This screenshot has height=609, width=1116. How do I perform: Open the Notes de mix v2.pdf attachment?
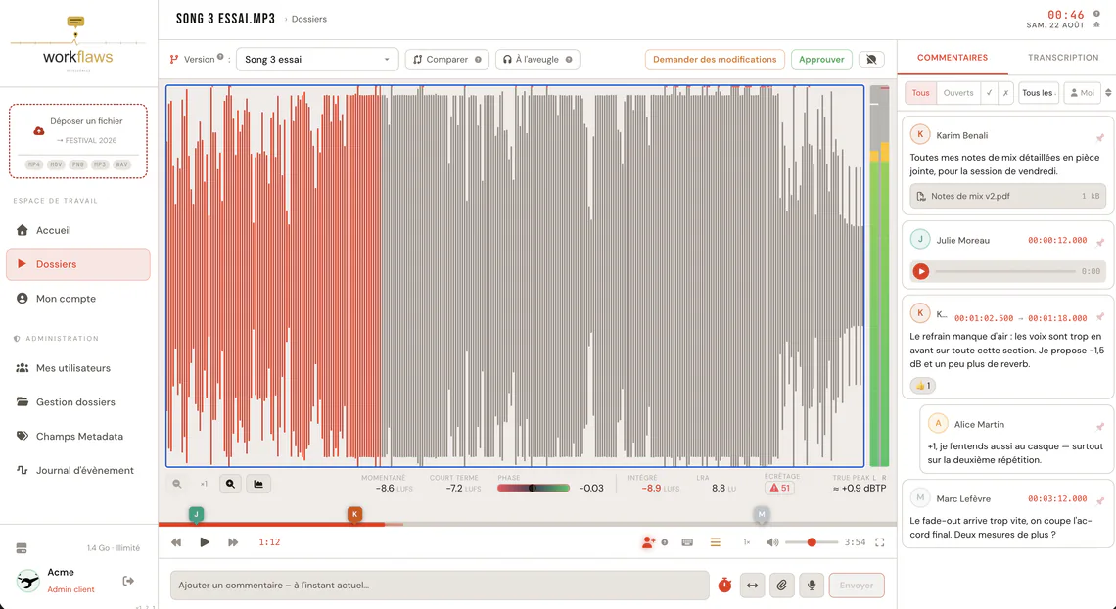(1007, 196)
